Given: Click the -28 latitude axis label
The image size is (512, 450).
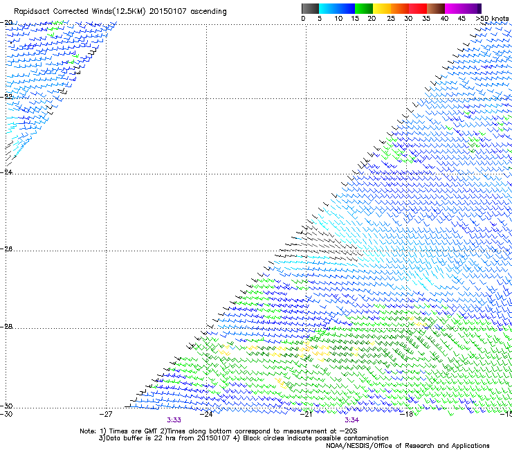Looking at the screenshot, I should 6,327.
